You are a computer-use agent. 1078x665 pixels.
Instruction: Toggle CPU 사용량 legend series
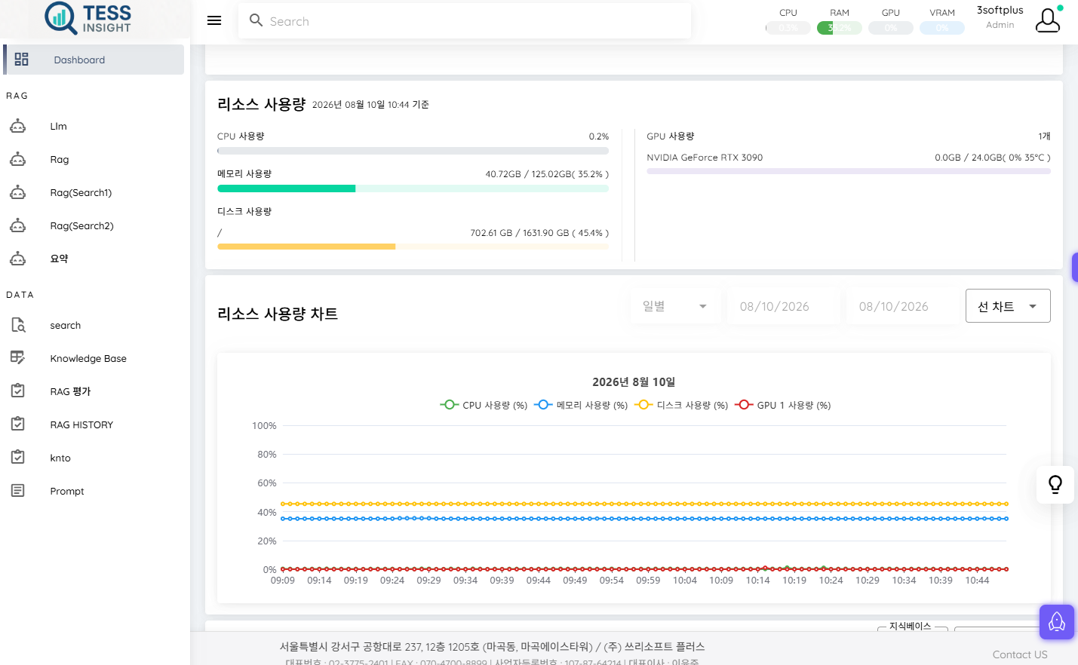click(484, 405)
